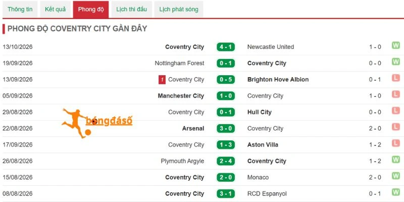The width and height of the screenshot is (404, 202).
Task: Open the 2 - 4 Plymouth Argyle score
Action: pyautogui.click(x=226, y=161)
